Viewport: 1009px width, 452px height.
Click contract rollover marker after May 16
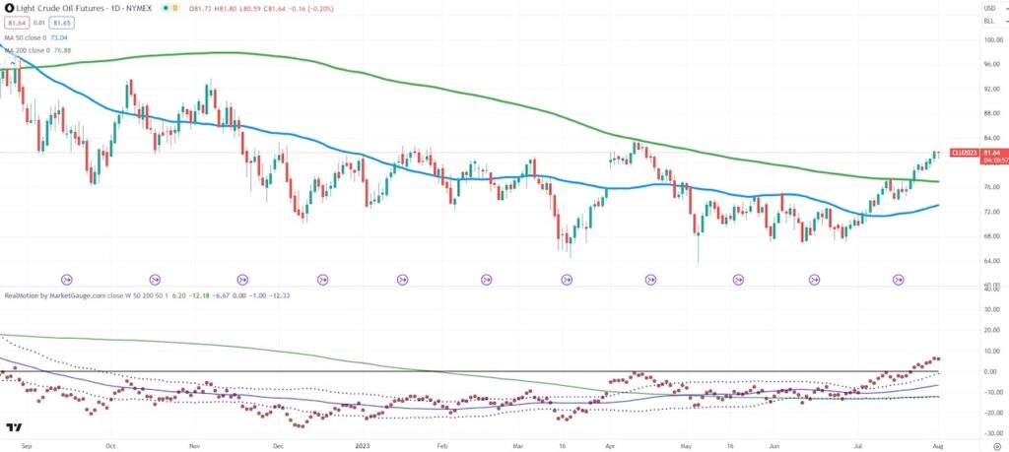738,280
